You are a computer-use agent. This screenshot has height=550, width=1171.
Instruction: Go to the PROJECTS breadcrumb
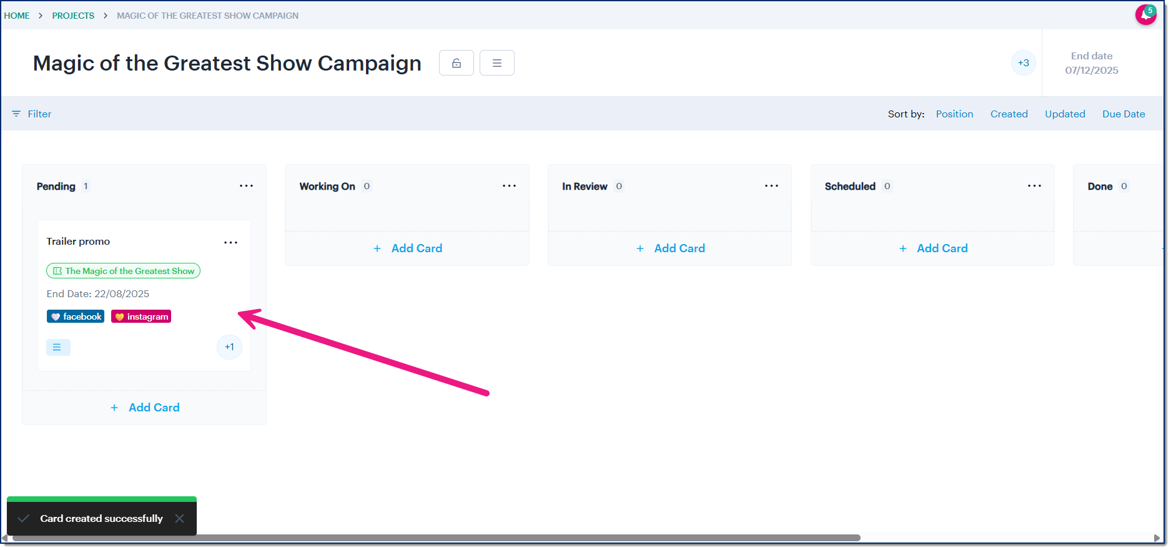(73, 16)
